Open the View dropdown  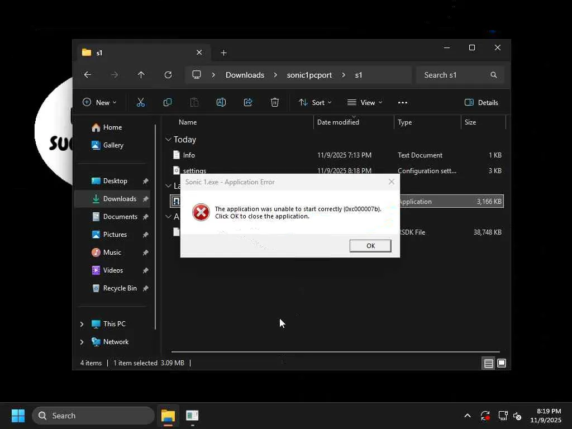(x=364, y=103)
